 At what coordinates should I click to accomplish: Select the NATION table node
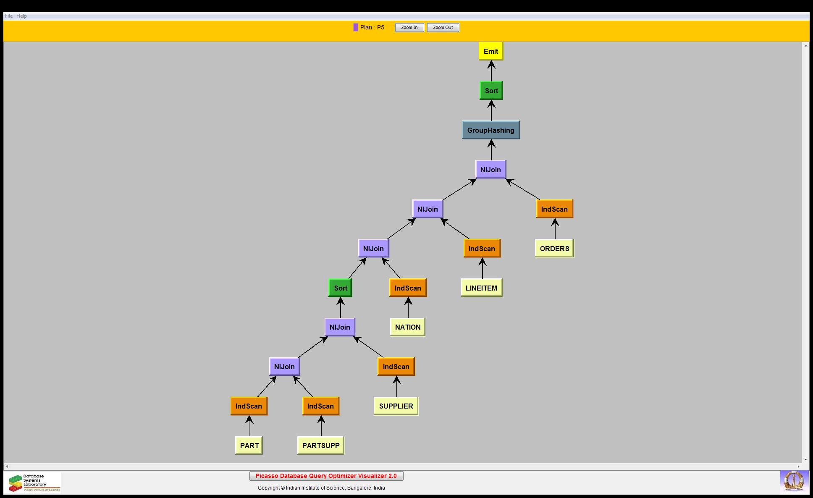click(x=407, y=327)
